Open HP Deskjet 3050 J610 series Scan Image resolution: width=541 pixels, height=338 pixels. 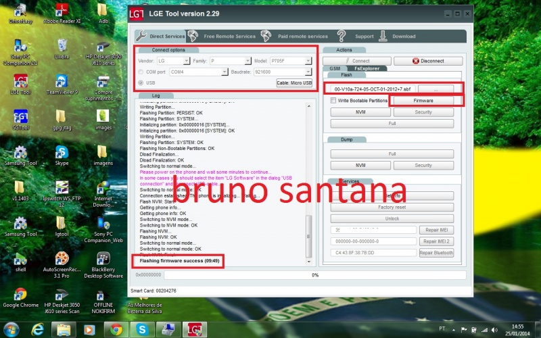[x=62, y=301]
